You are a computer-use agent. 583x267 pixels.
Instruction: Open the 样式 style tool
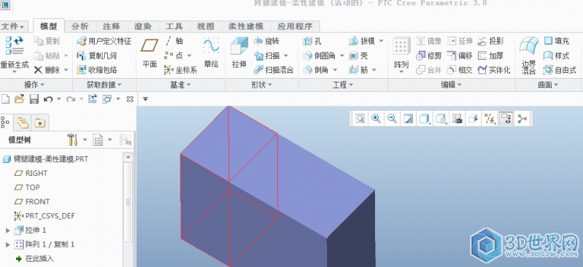point(557,55)
